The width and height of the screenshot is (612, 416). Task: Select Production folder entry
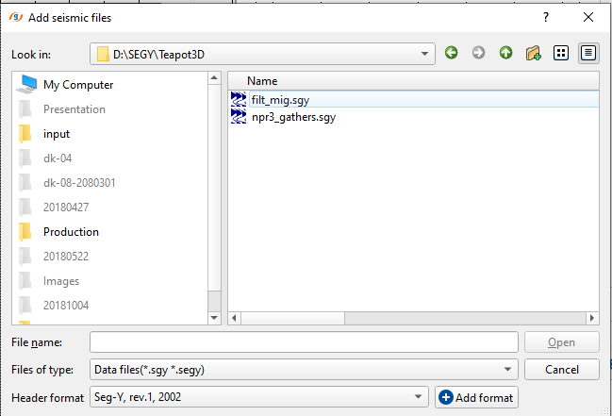coord(71,232)
